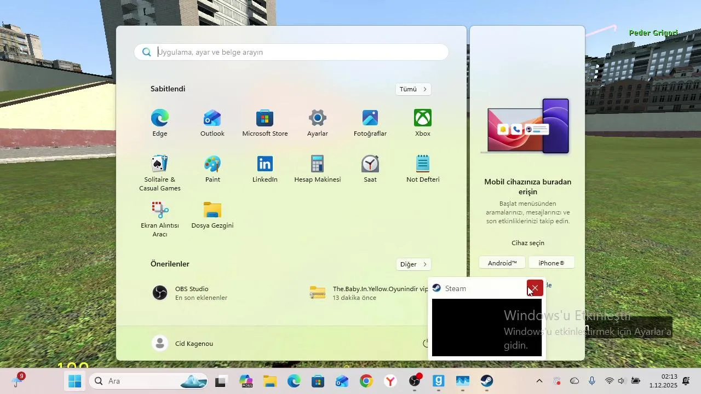Open the OneDrive cloud tray icon
701x394 pixels.
click(574, 381)
